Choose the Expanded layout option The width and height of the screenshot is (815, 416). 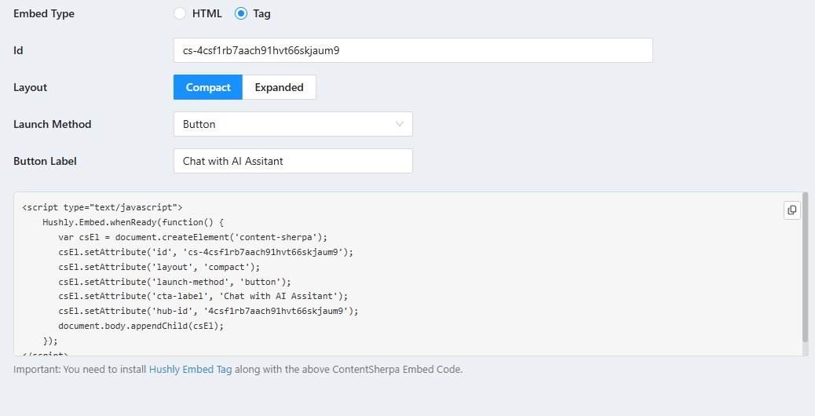click(x=279, y=87)
